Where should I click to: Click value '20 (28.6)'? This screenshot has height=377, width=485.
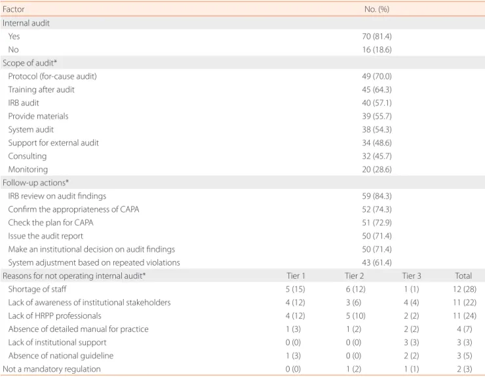click(x=377, y=170)
